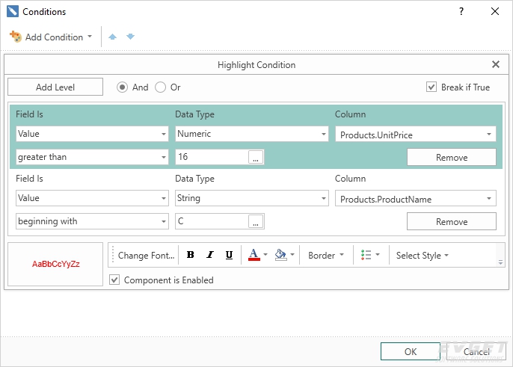Open the help question mark
This screenshot has height=367, width=513.
point(461,11)
